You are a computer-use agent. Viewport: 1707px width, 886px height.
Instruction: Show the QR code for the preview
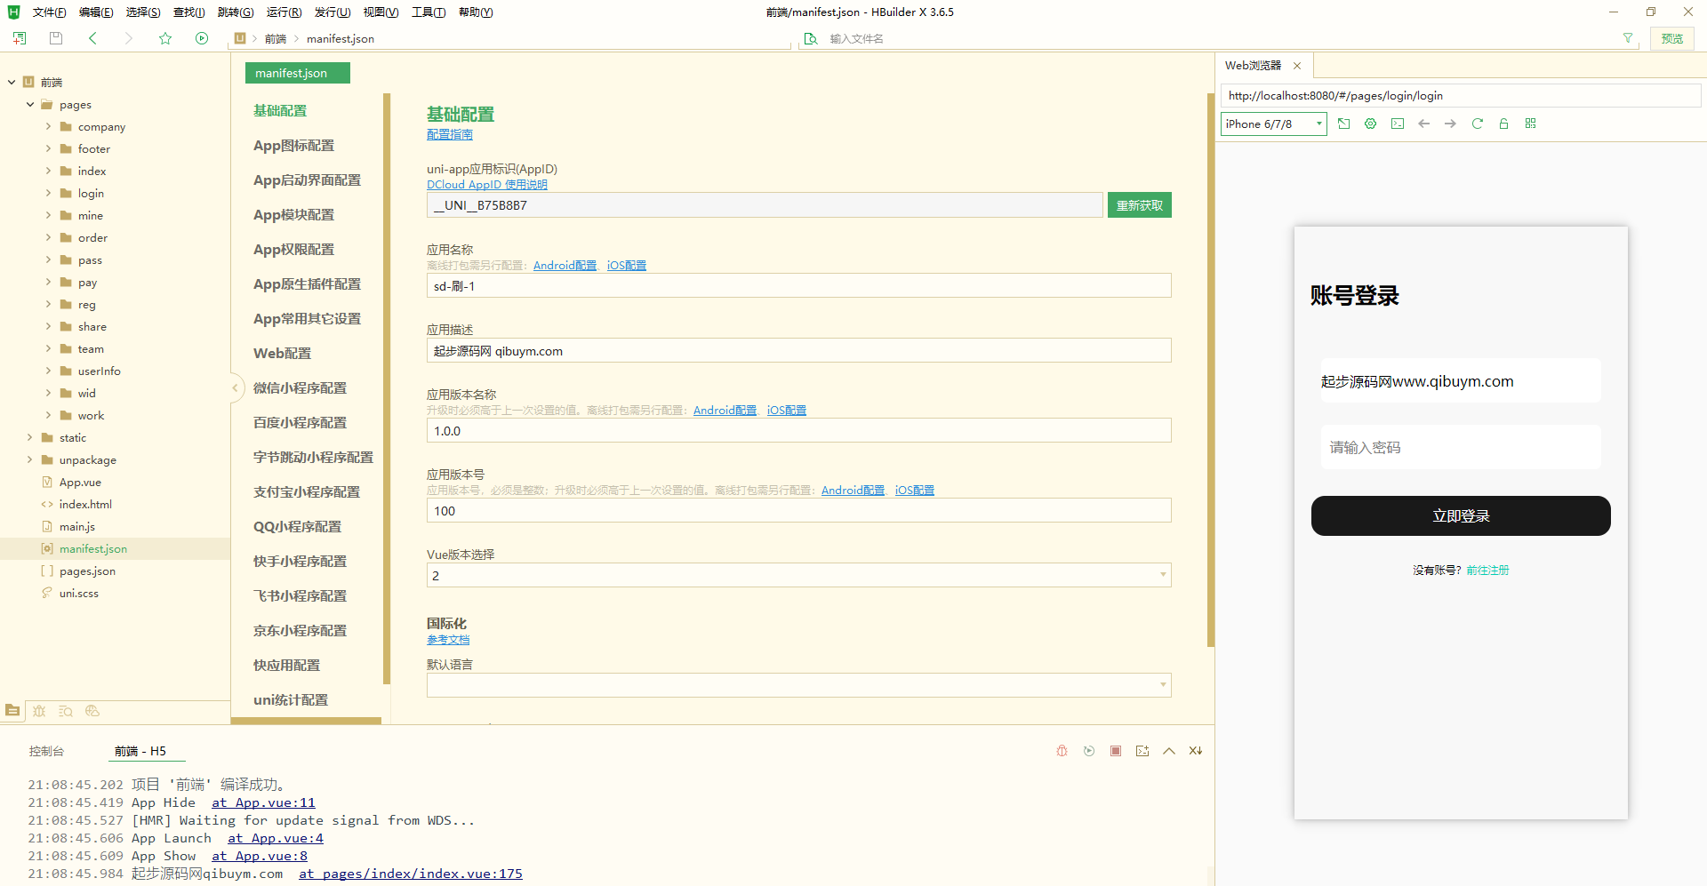point(1530,124)
